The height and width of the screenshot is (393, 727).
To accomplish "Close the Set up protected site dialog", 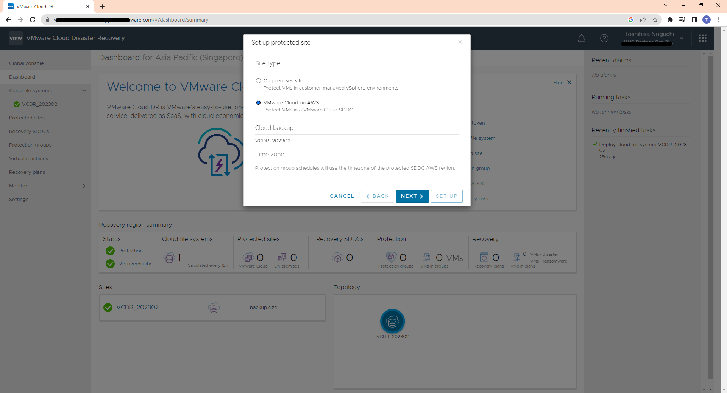I will click(x=460, y=42).
